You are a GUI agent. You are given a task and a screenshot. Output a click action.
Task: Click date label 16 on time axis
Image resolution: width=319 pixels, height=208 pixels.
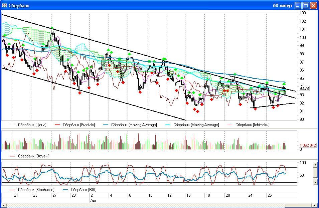pos(189,195)
